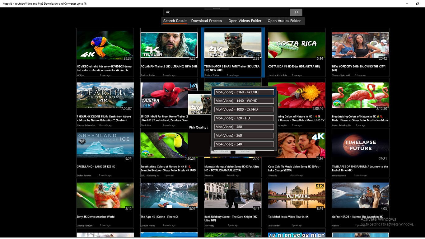Click the quality list scrollbar

tap(276, 112)
